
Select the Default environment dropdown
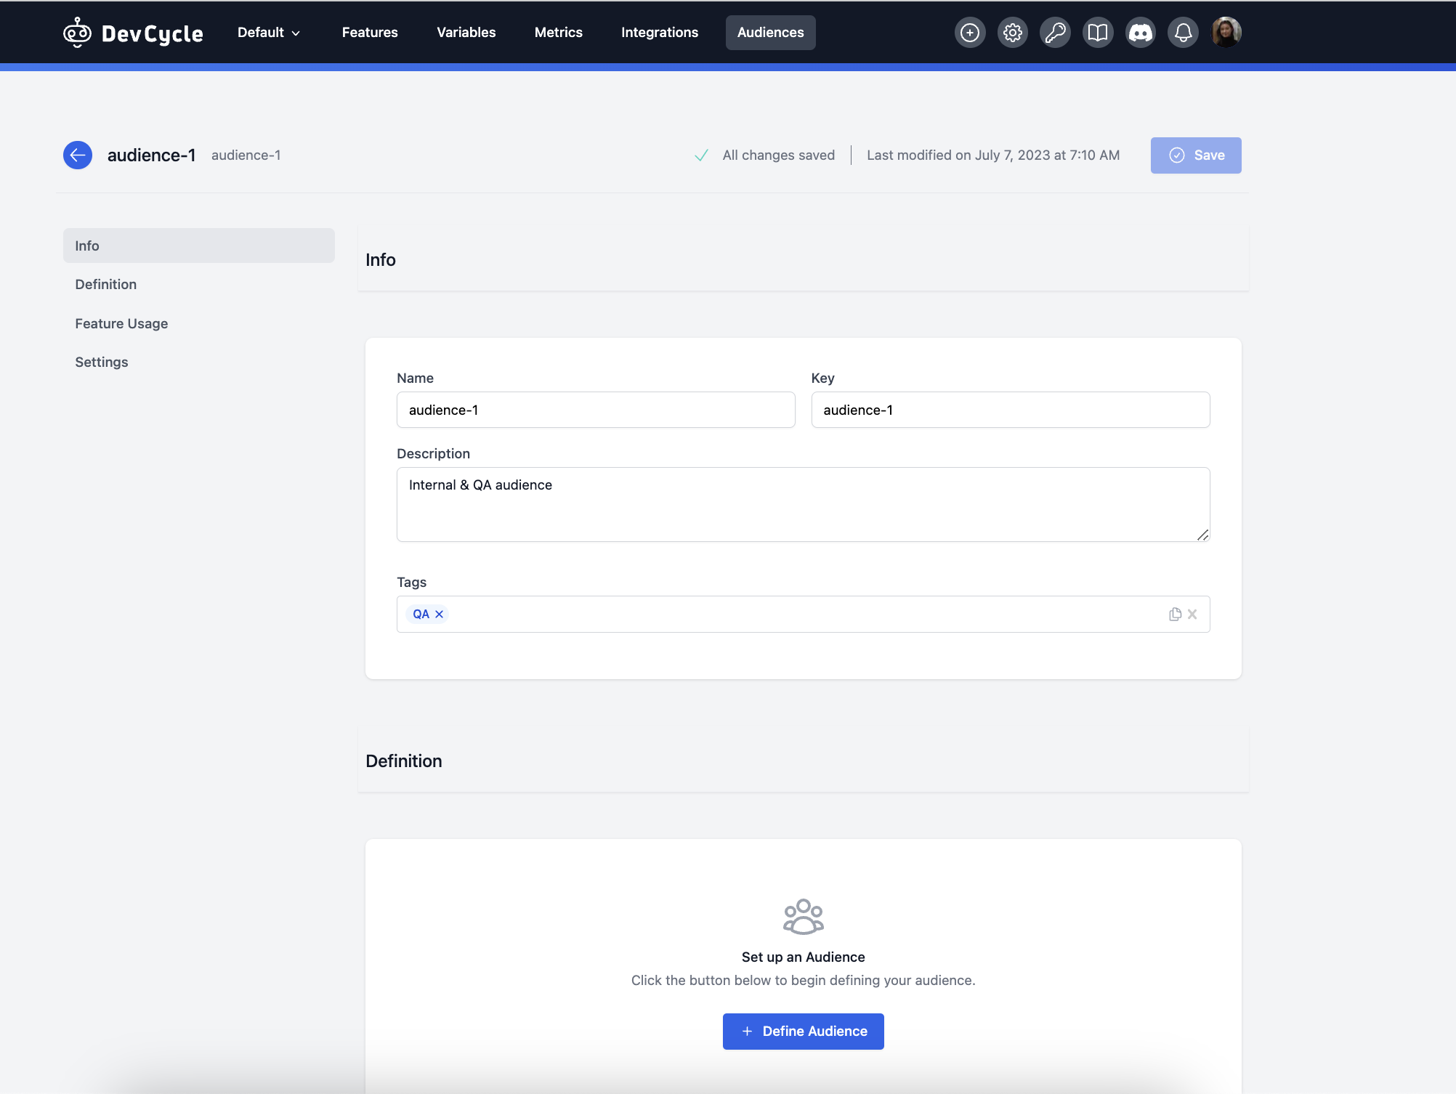[269, 32]
